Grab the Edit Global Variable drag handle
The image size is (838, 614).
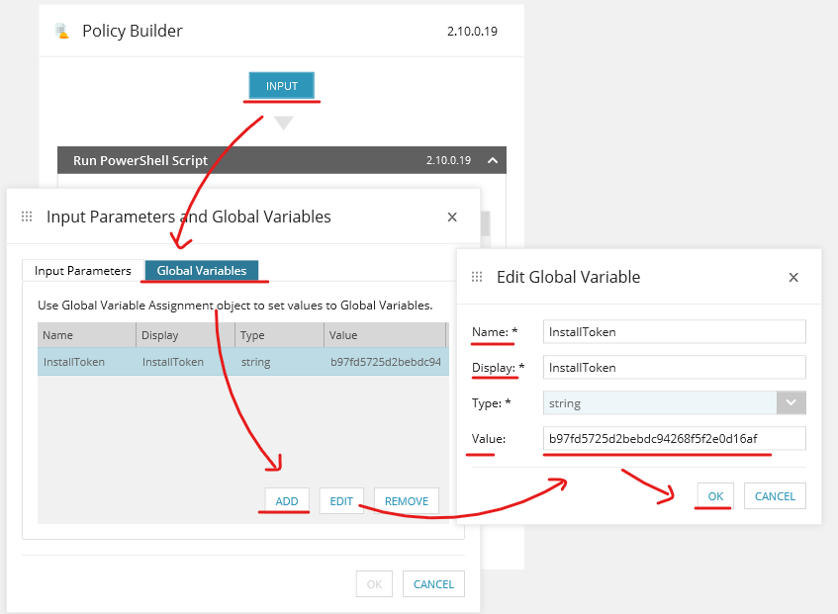click(477, 277)
